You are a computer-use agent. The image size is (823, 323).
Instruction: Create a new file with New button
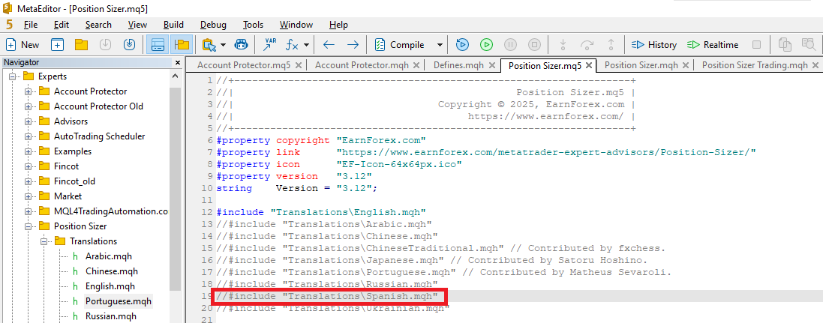click(22, 44)
